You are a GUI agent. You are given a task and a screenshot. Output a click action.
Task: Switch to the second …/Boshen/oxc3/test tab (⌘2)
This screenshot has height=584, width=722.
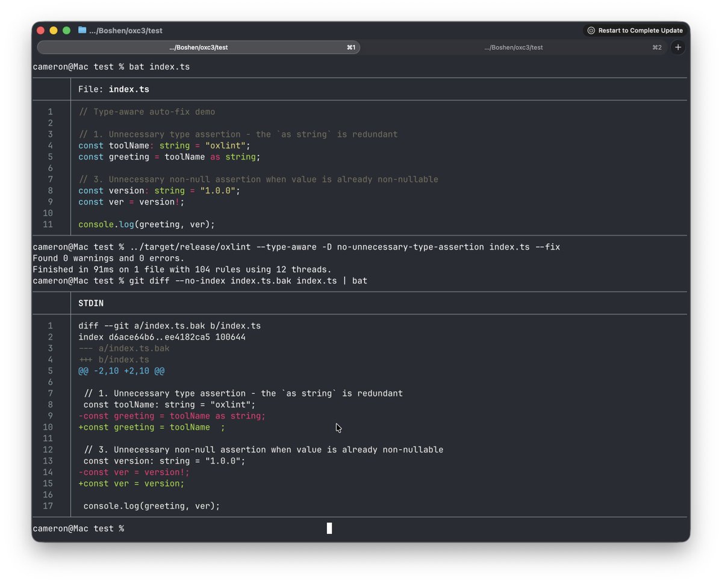click(x=514, y=48)
